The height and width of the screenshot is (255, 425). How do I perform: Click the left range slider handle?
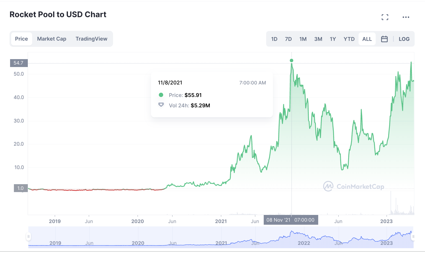coord(28,236)
